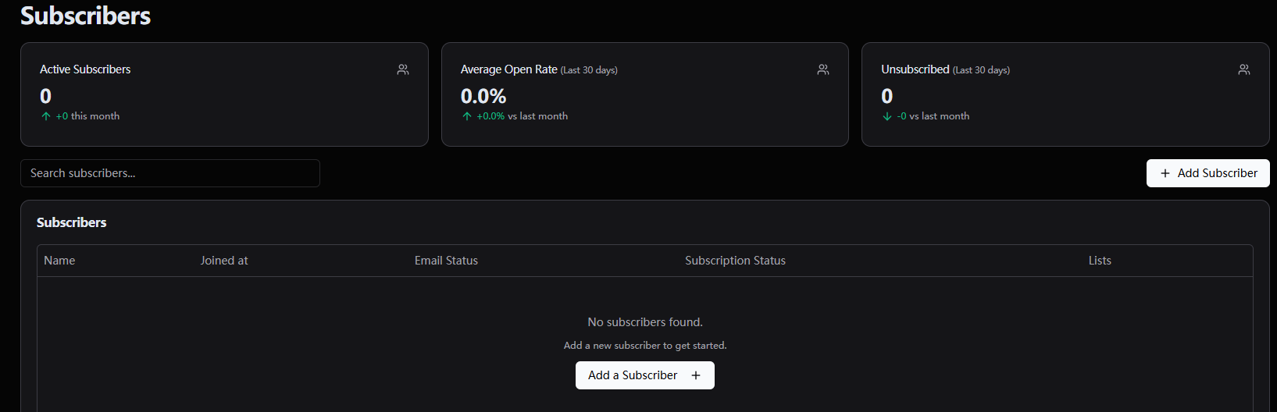Viewport: 1277px width, 412px height.
Task: Click the users icon in Average Open Rate card
Action: 823,69
